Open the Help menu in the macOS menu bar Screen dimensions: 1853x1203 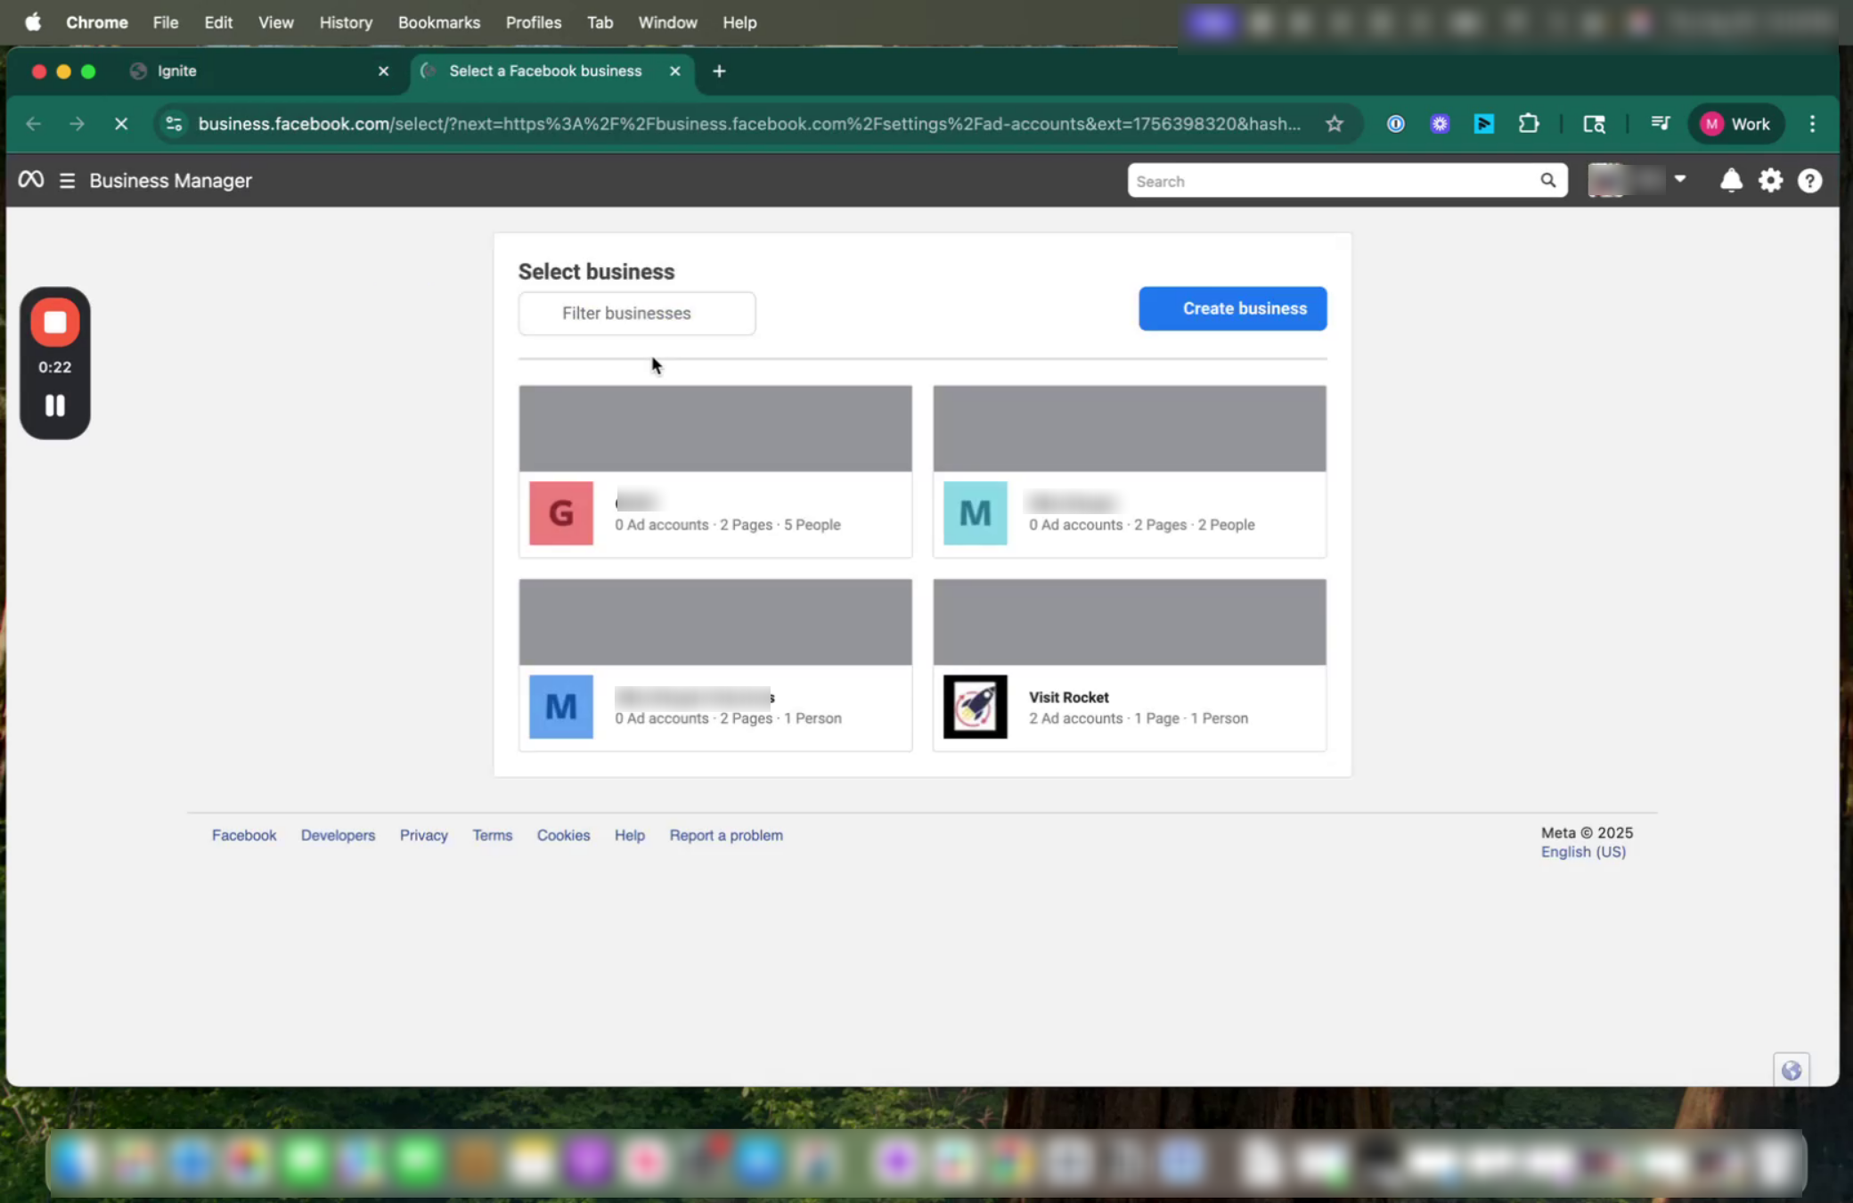tap(739, 22)
